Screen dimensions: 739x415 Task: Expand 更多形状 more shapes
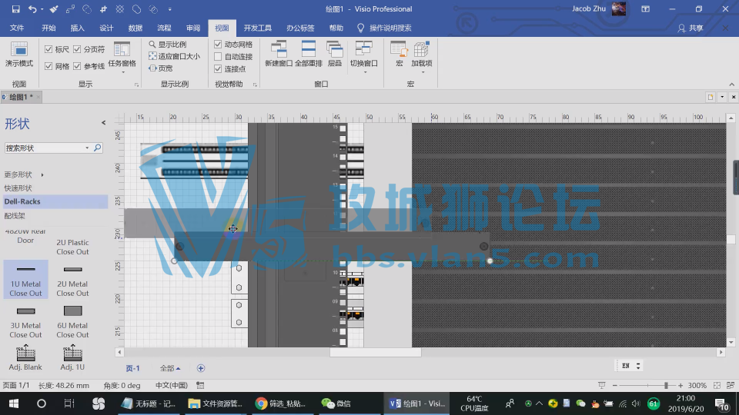tap(24, 174)
